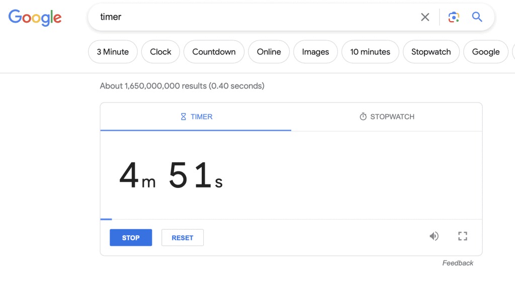Switch to the Stopwatch tab
The height and width of the screenshot is (286, 515).
387,117
